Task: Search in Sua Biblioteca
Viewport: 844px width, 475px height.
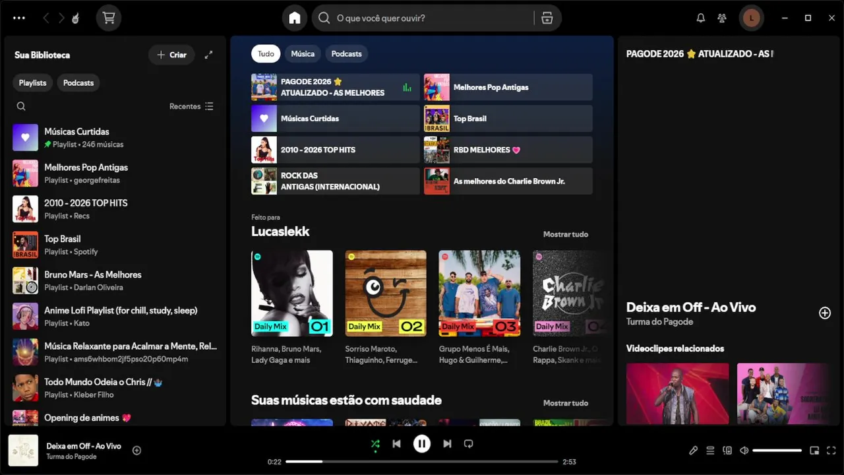Action: [x=21, y=106]
